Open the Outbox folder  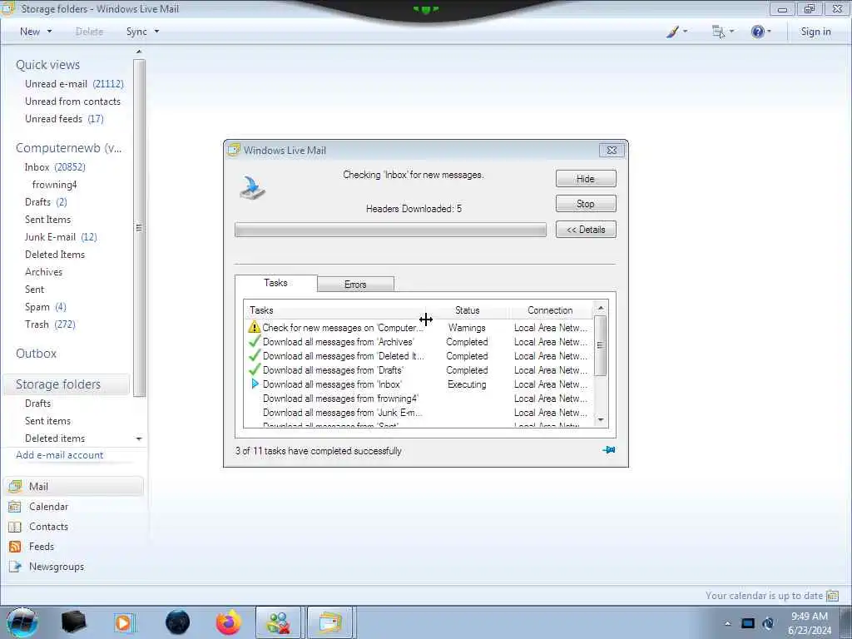[36, 353]
